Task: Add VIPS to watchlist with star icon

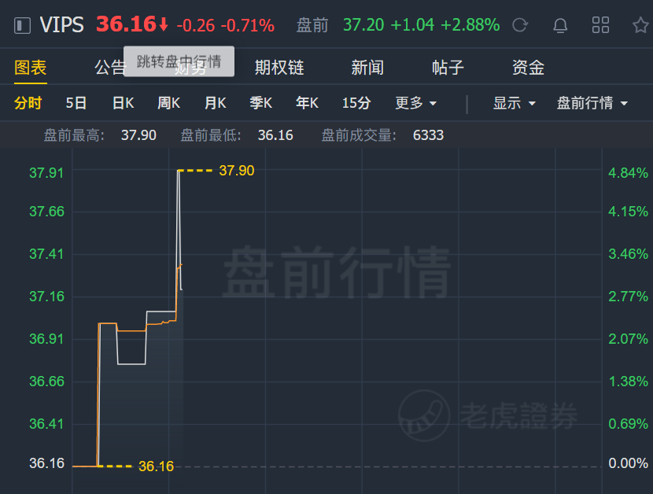Action: (x=640, y=25)
